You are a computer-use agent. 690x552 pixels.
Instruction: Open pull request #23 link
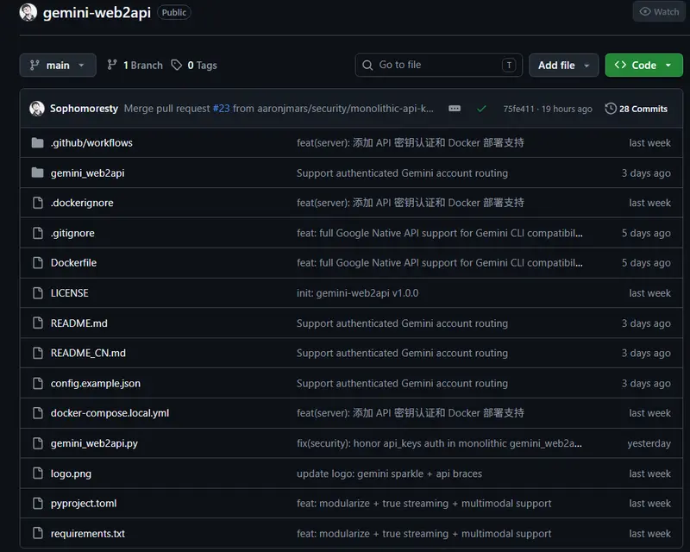pyautogui.click(x=221, y=109)
